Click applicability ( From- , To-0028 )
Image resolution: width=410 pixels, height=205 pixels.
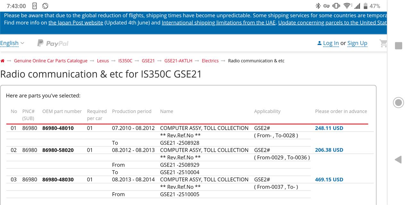point(276,135)
